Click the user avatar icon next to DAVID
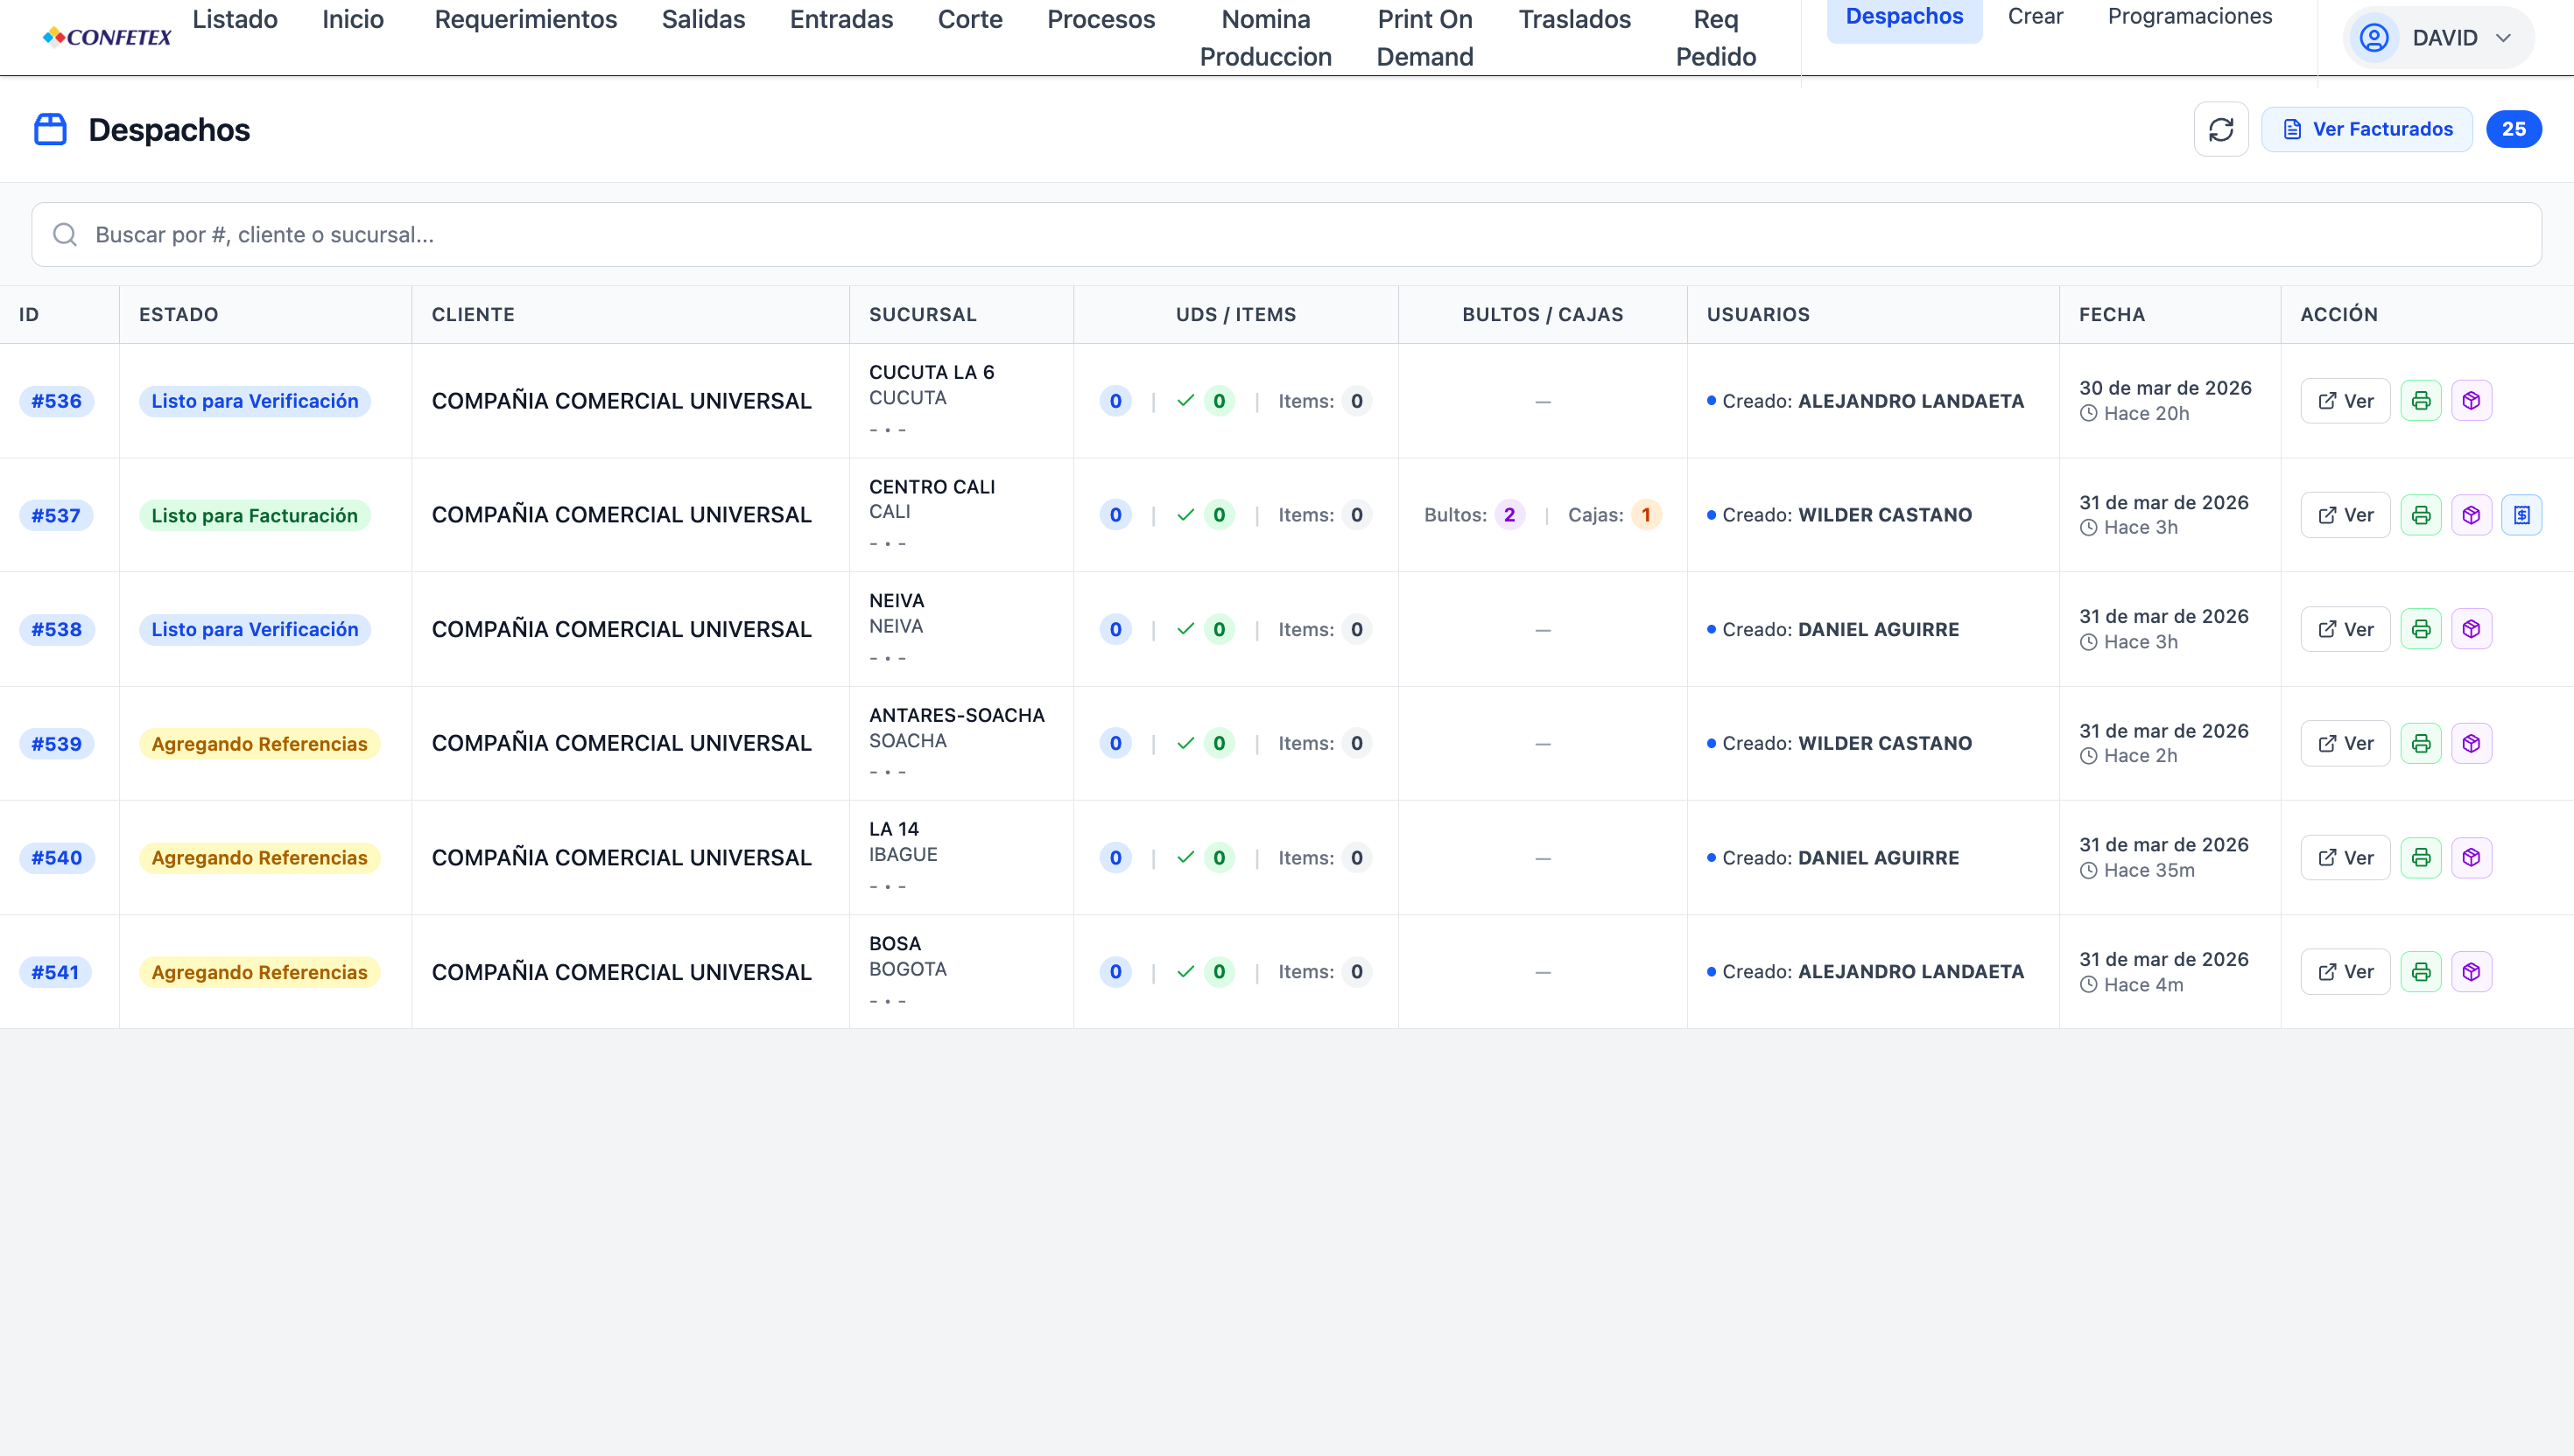 coord(2374,38)
